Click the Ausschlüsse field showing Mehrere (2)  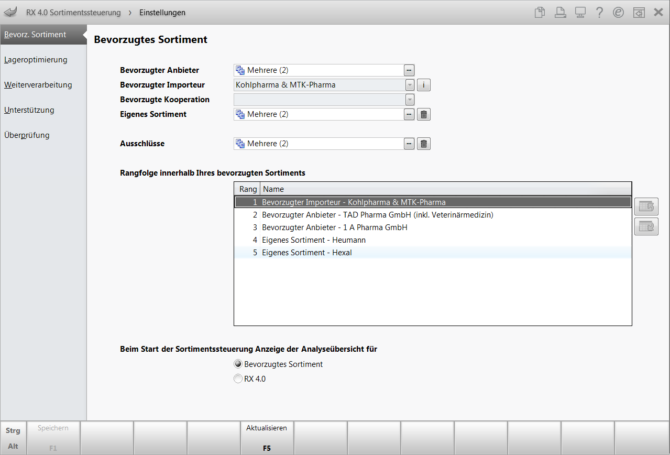(x=318, y=144)
